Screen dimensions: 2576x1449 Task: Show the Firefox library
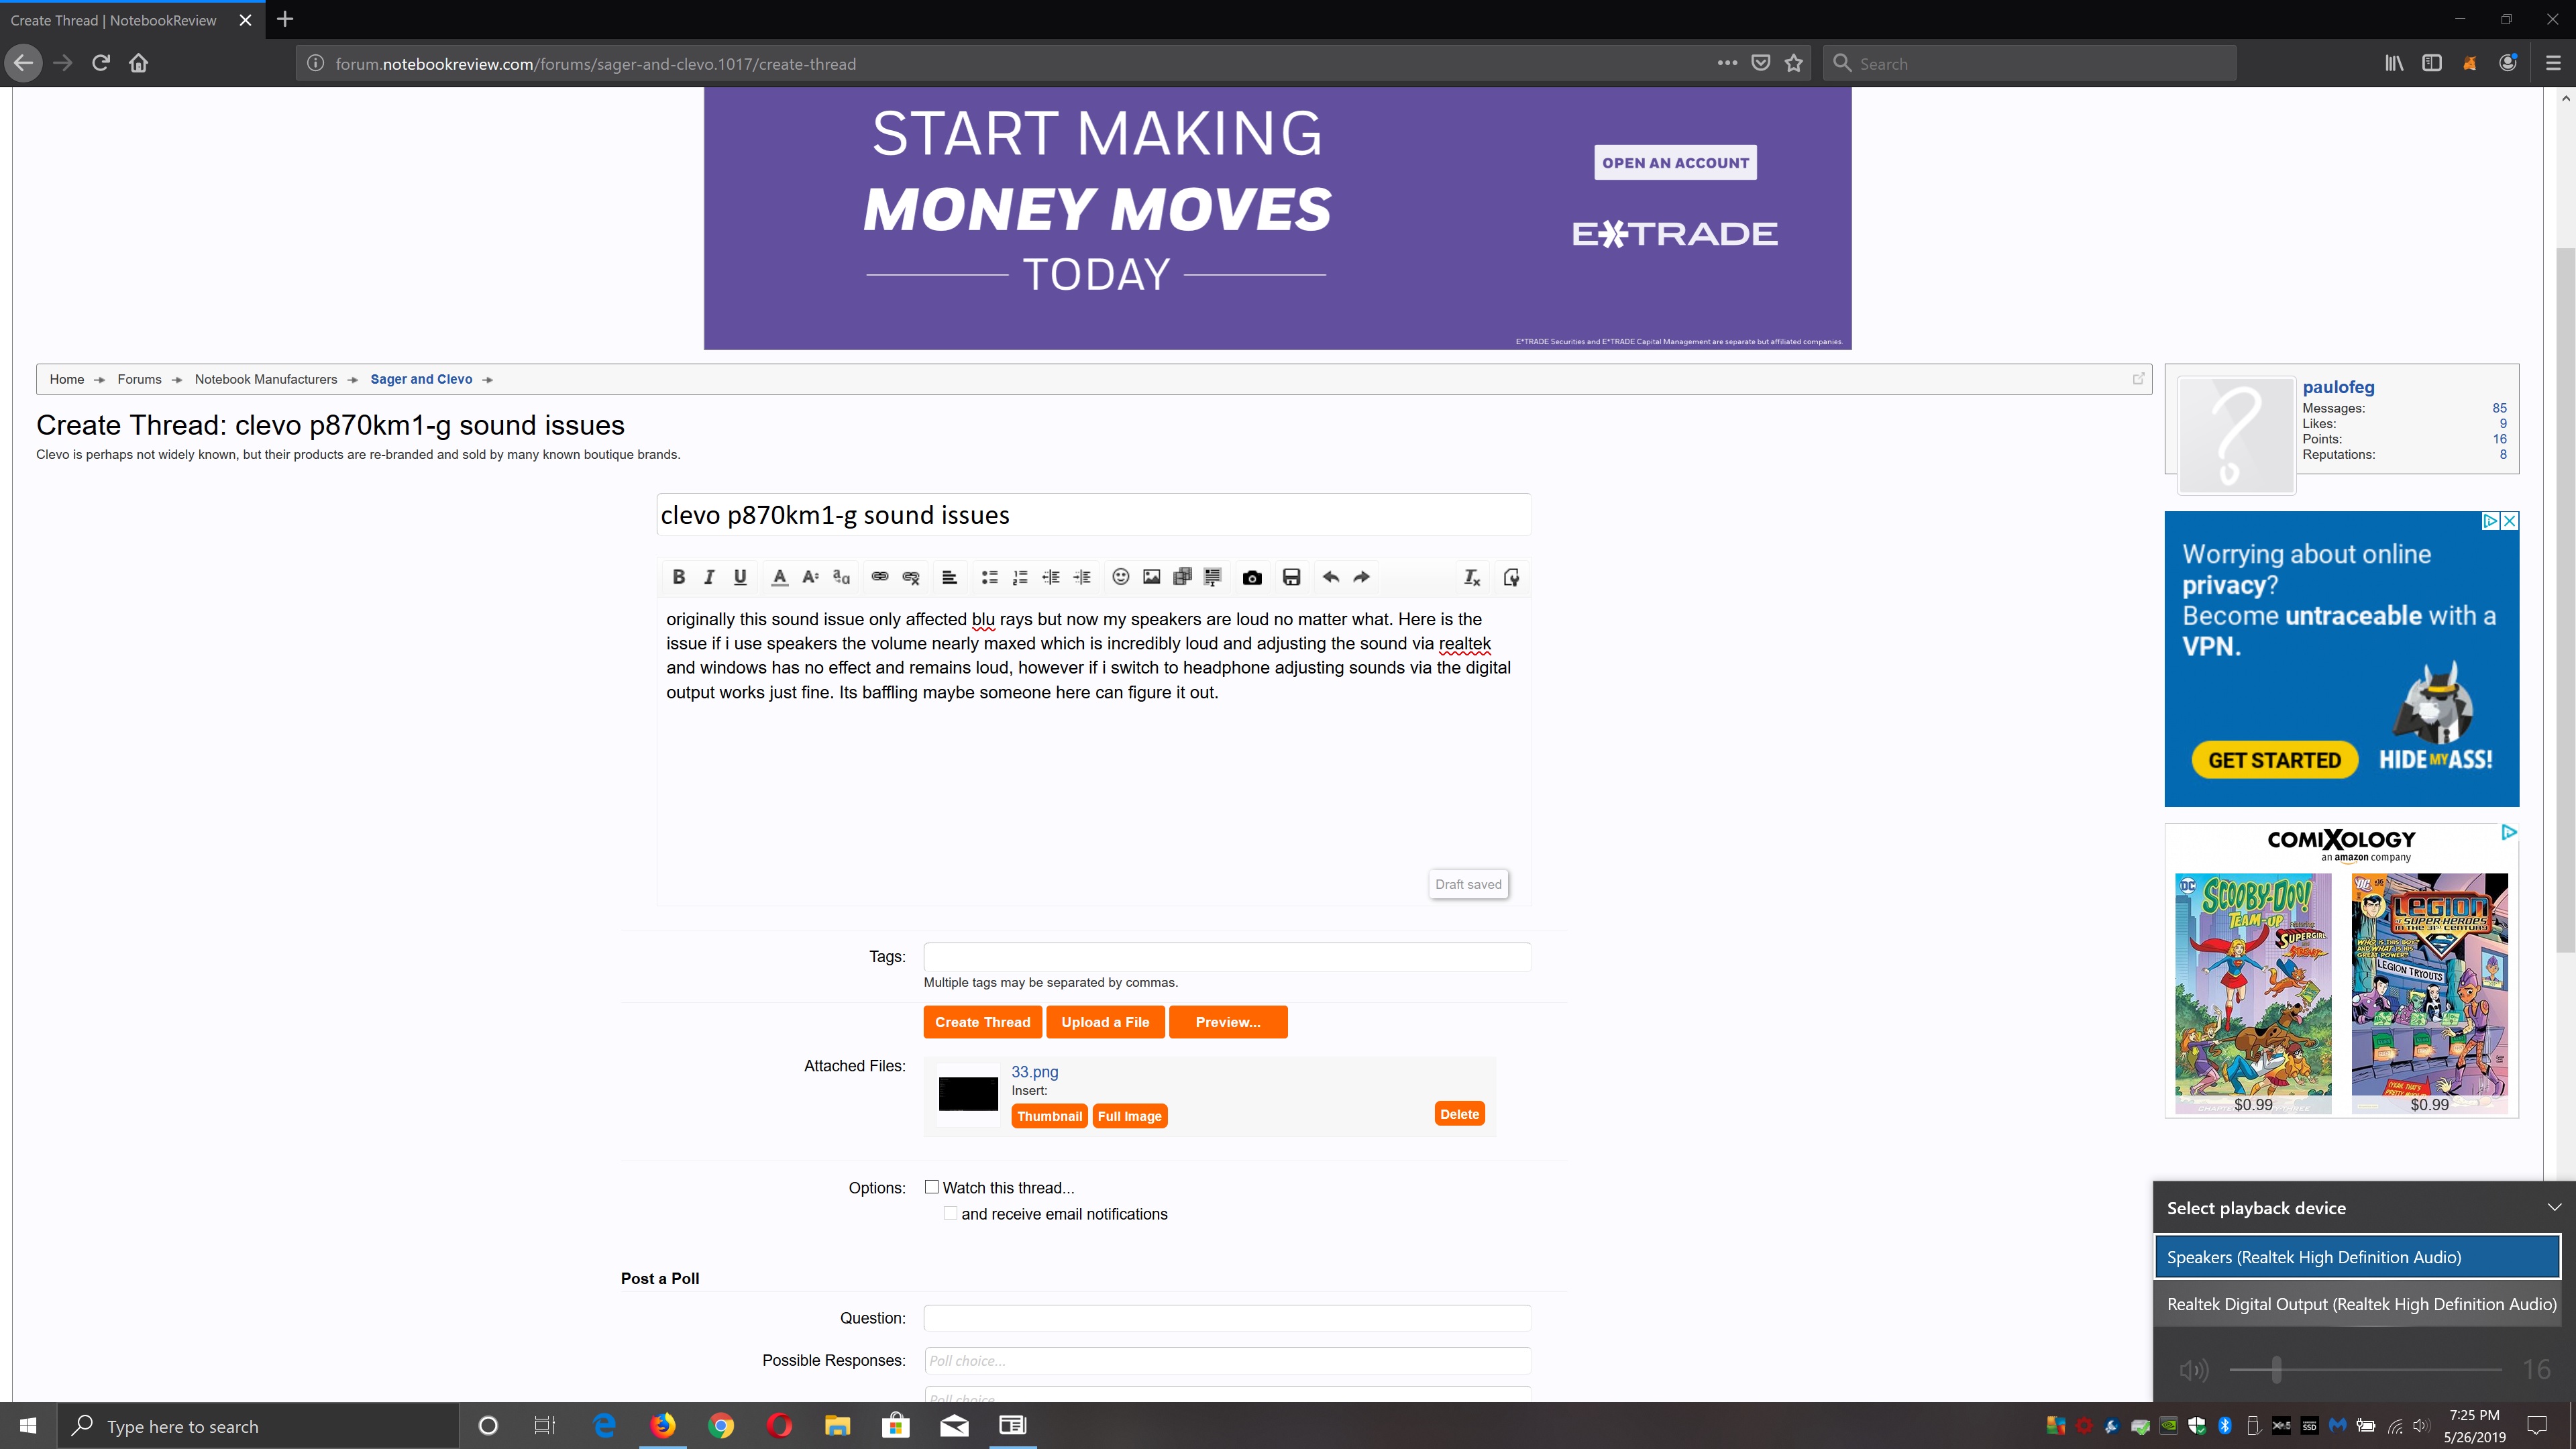tap(2394, 63)
